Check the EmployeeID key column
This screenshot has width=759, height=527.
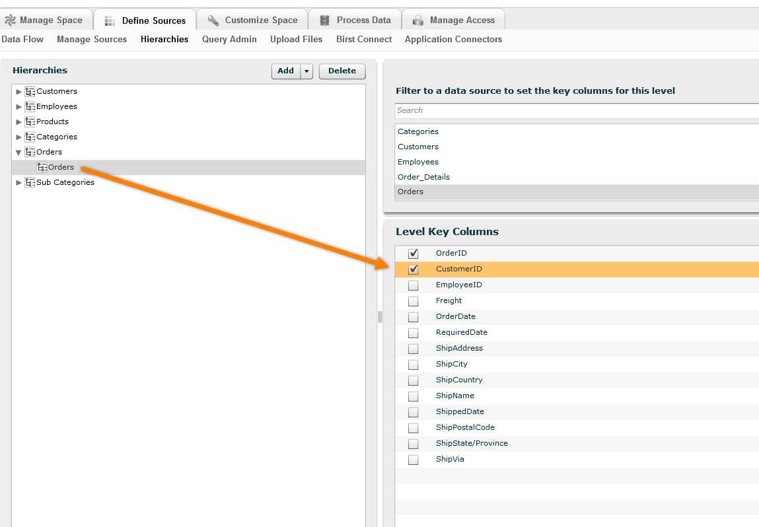click(x=413, y=285)
